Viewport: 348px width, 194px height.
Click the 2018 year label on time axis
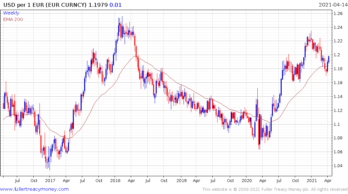click(x=115, y=181)
